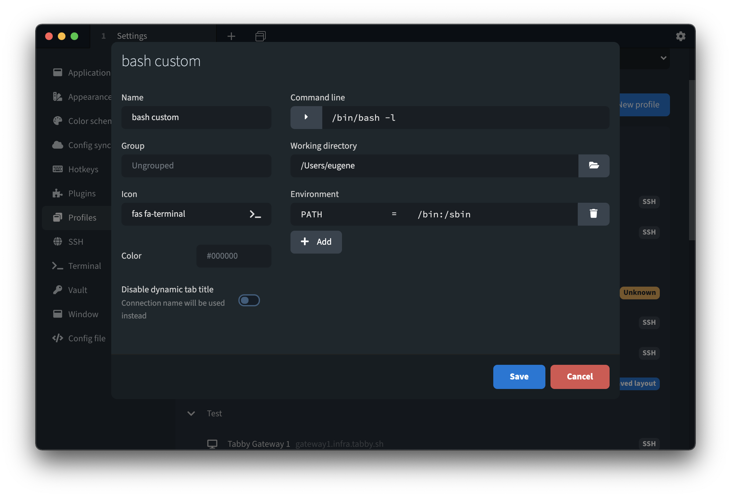This screenshot has height=497, width=731.
Task: Open Plugins section via puzzle icon
Action: (58, 193)
